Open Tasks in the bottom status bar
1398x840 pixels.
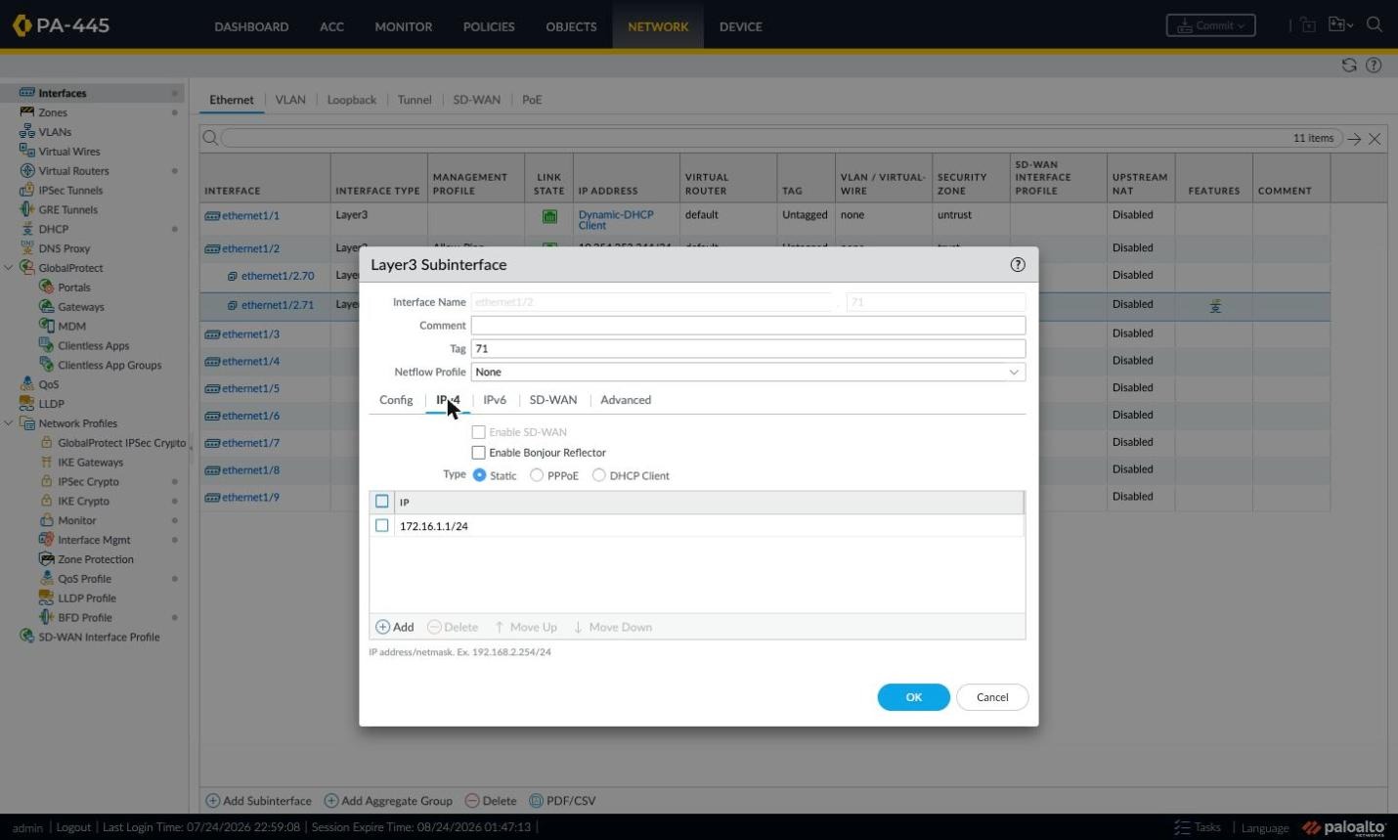click(x=1198, y=827)
